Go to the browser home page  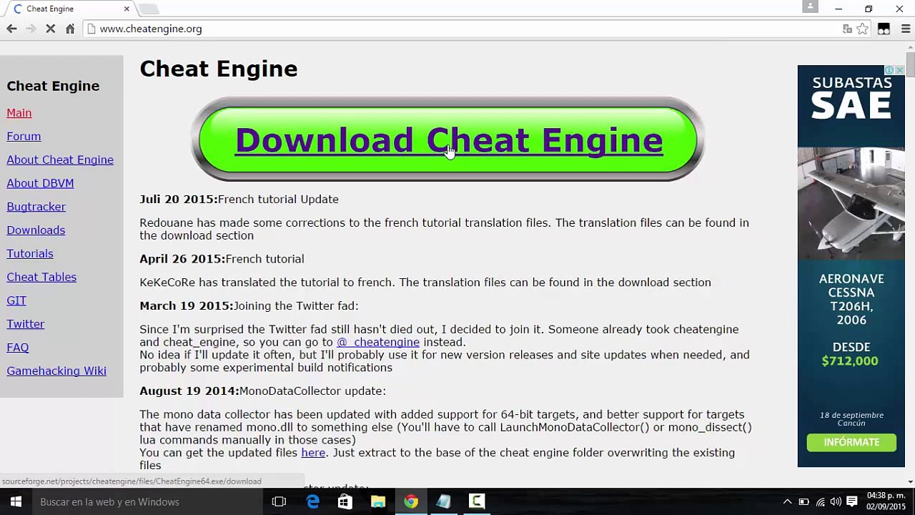point(70,29)
